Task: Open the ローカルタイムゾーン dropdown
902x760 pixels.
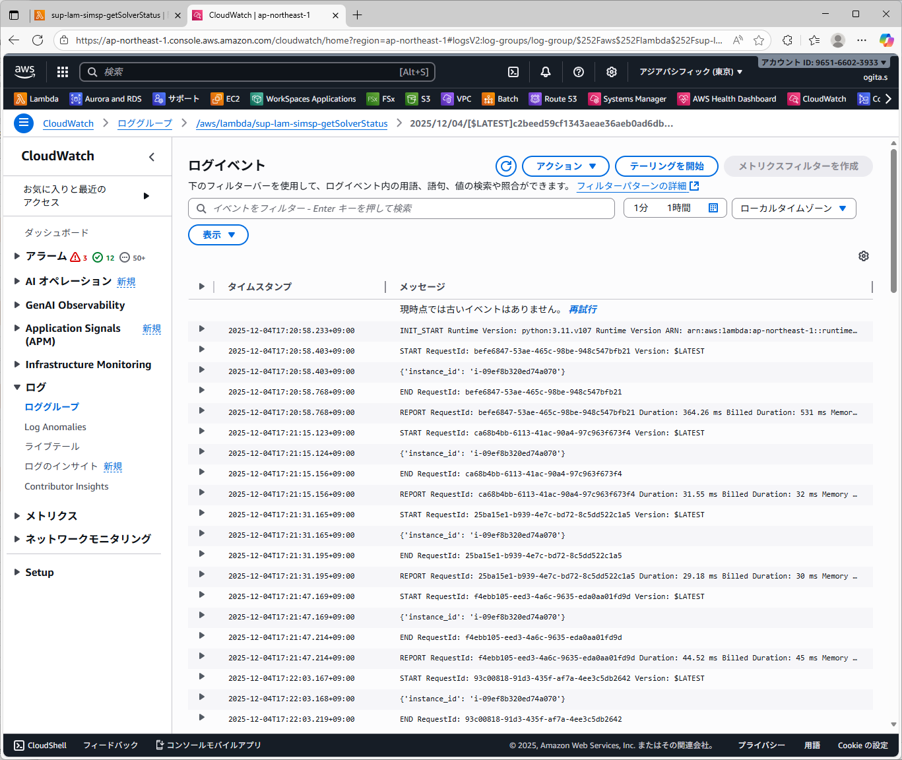Action: click(793, 208)
